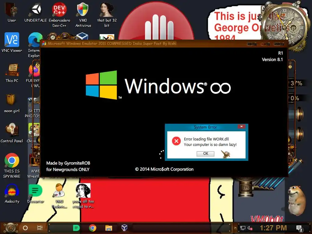Open the User desktop icon
The height and width of the screenshot is (234, 312).
tap(12, 12)
